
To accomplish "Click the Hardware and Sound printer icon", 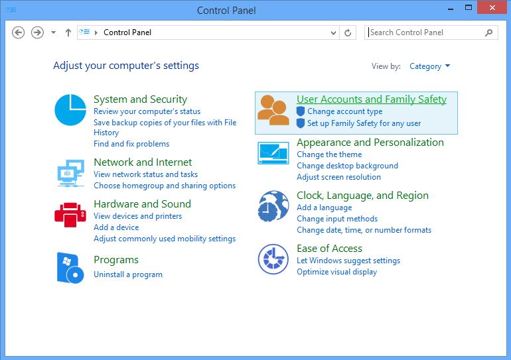I will (x=70, y=215).
